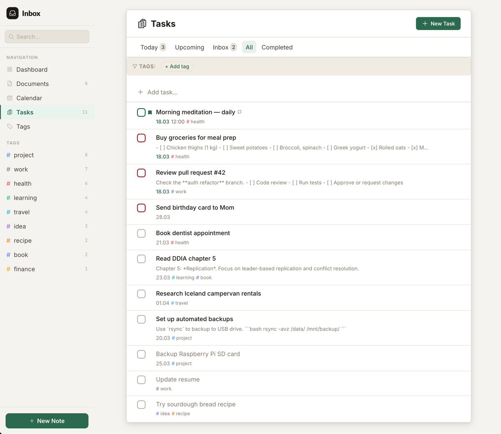Check off Update resume task
This screenshot has width=501, height=434.
coord(142,380)
